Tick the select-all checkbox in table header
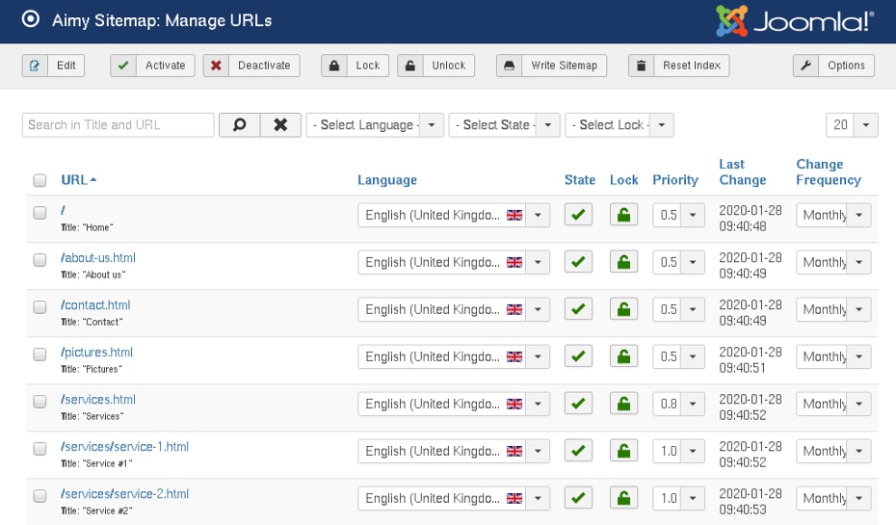The width and height of the screenshot is (896, 525). (40, 180)
